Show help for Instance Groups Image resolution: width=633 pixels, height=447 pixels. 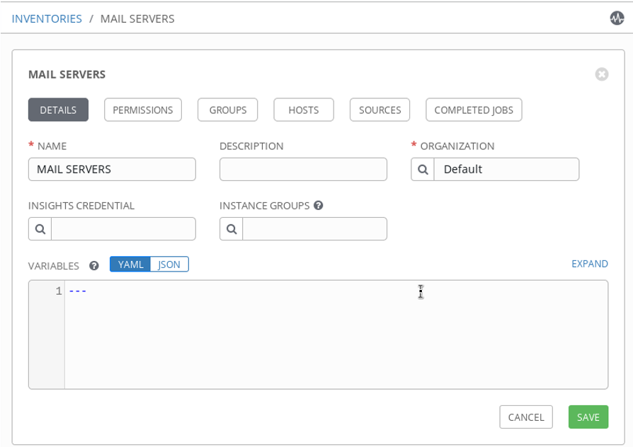pos(318,205)
